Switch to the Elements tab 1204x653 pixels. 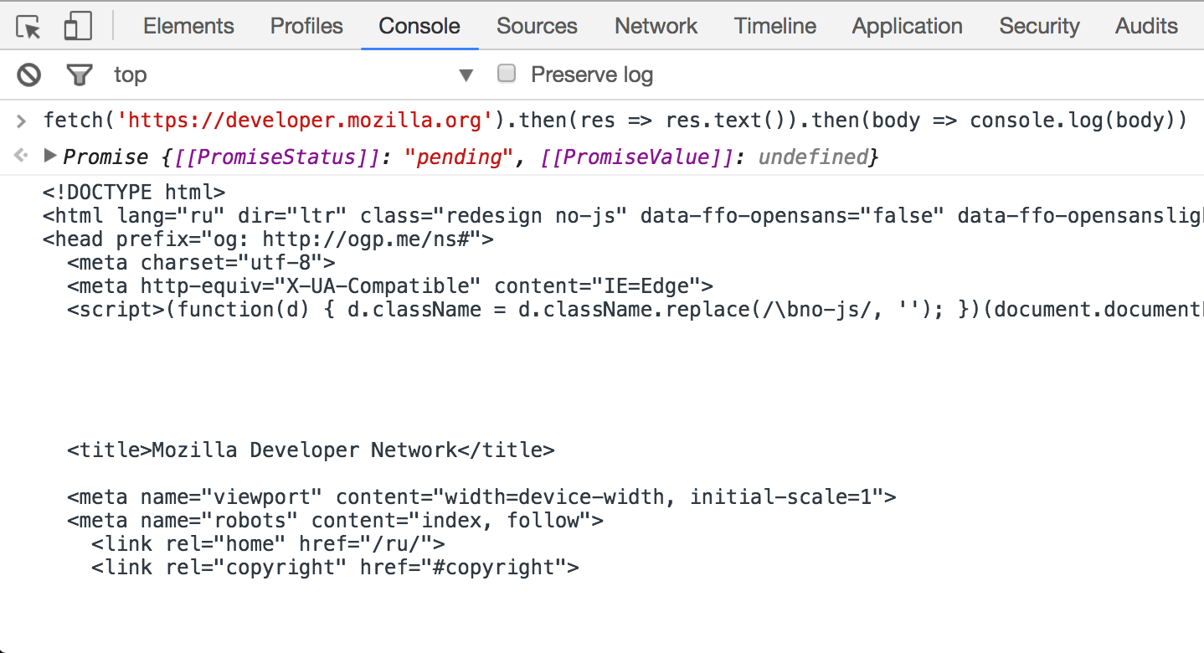click(188, 26)
